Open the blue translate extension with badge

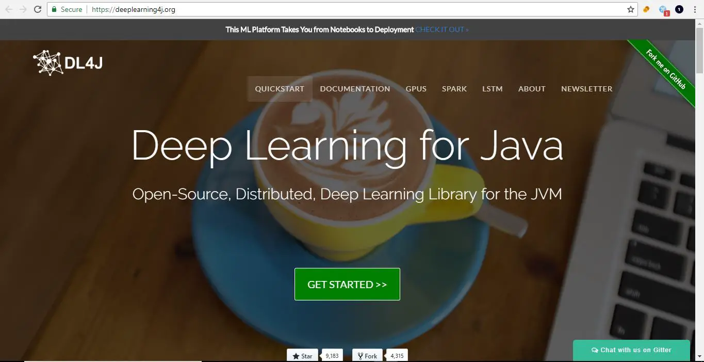(x=664, y=10)
